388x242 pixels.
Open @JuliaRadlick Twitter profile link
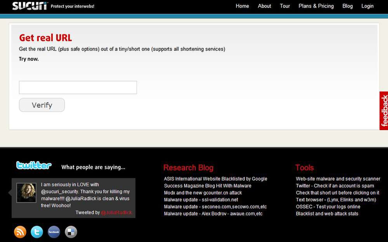116,212
